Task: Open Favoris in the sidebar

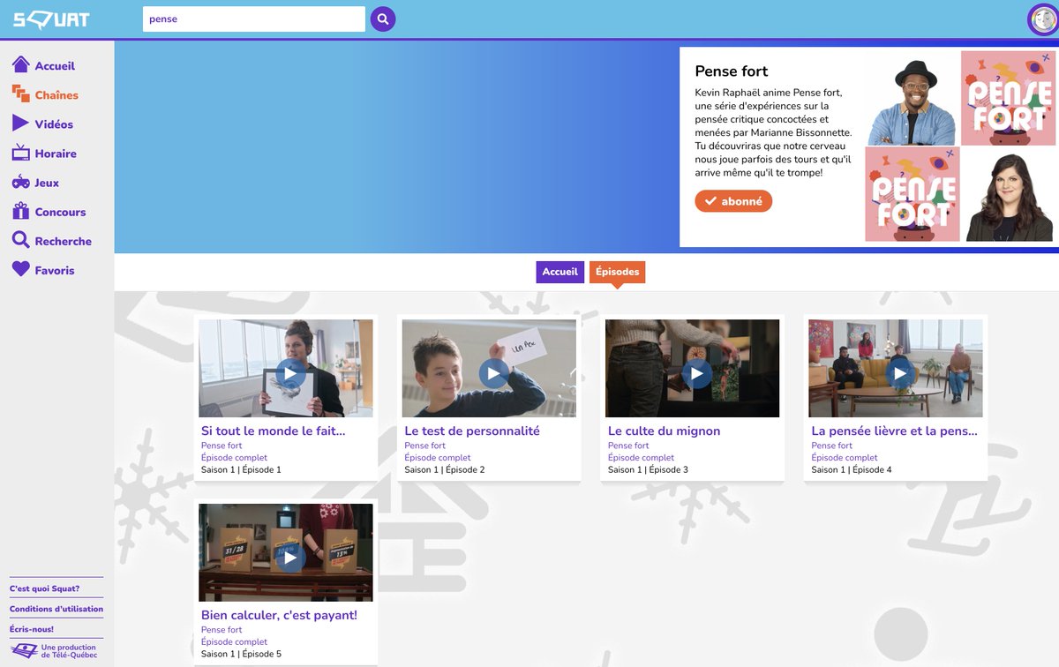Action: pos(55,271)
